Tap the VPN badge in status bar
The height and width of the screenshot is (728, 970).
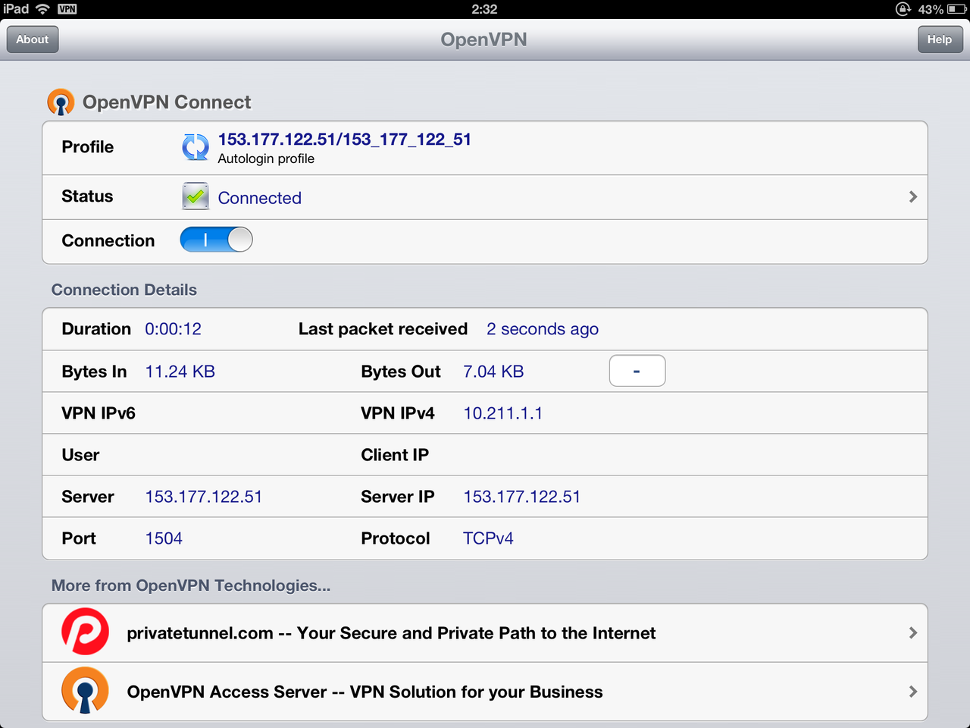(x=67, y=9)
